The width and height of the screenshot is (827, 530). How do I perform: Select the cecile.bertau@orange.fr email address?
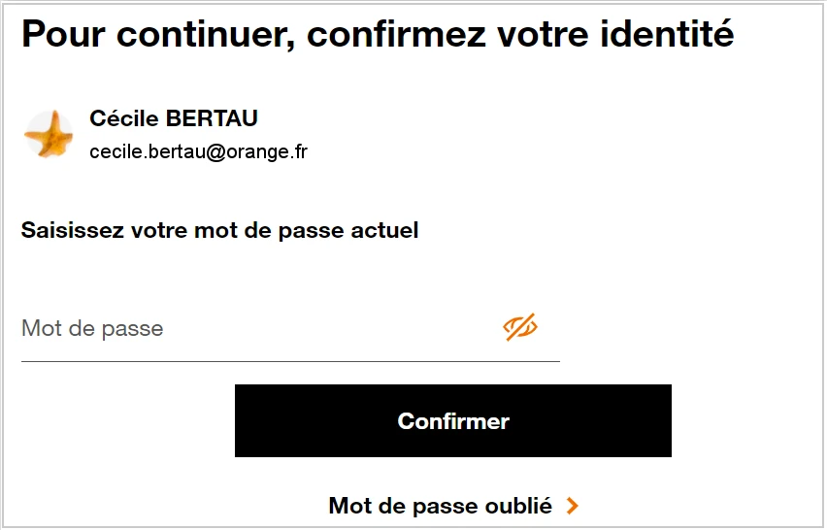pyautogui.click(x=198, y=152)
